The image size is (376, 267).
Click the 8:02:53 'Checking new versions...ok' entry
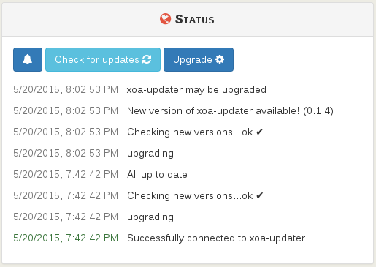[138, 132]
